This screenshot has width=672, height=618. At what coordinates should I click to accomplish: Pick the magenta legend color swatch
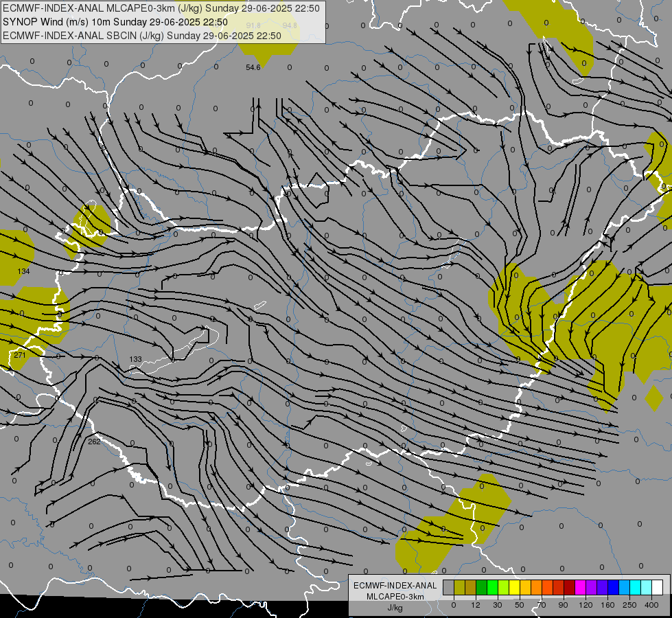[x=580, y=588]
